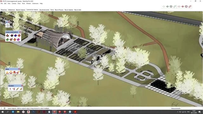This screenshot has height=114, width=203.
Task: Click the grey outlined diamond toolbar icon
Action: [x=164, y=6]
